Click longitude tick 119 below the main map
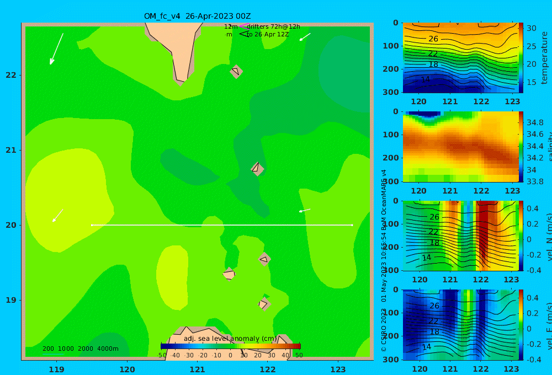Image resolution: width=552 pixels, height=375 pixels. [56, 369]
